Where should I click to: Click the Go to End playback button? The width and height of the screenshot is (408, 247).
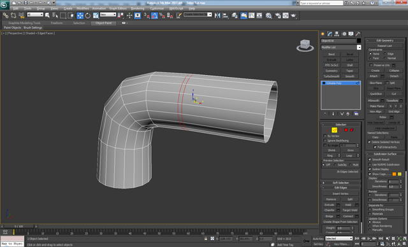[381, 239]
